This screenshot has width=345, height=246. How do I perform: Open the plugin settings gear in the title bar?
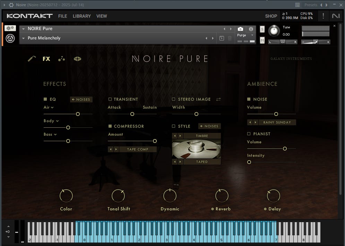point(11,5)
